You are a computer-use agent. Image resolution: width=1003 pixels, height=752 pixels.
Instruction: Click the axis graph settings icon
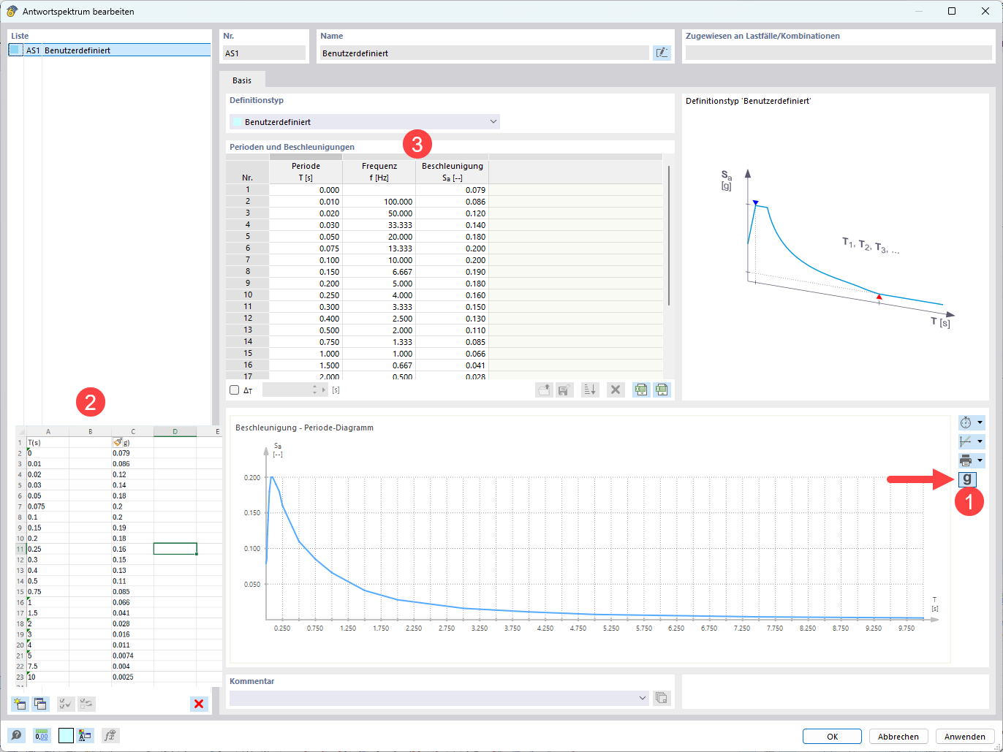[966, 441]
